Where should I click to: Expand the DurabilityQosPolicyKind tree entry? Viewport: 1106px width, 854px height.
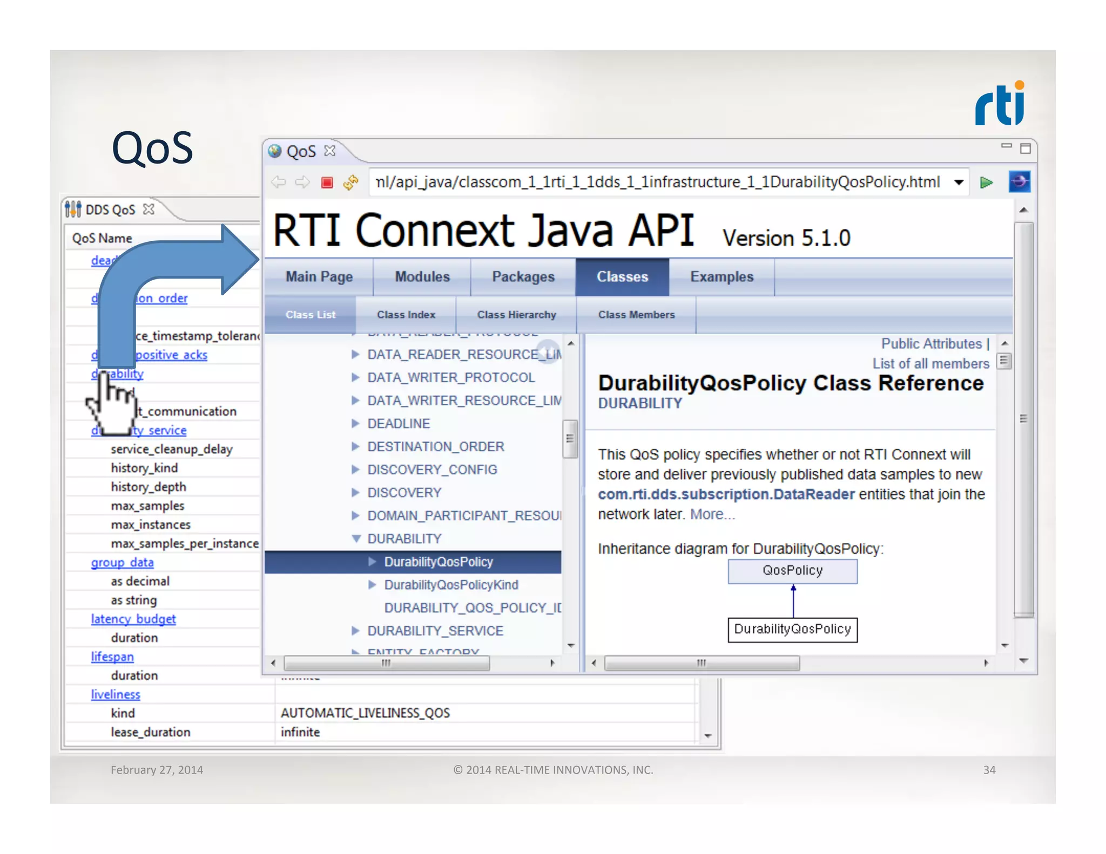(x=372, y=585)
